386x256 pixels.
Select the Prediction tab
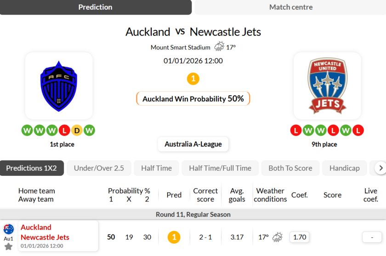(x=96, y=7)
